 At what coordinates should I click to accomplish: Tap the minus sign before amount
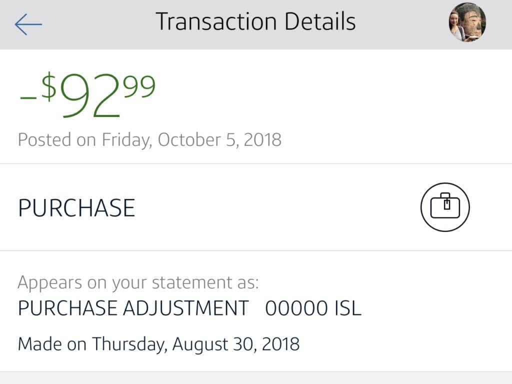tap(27, 97)
